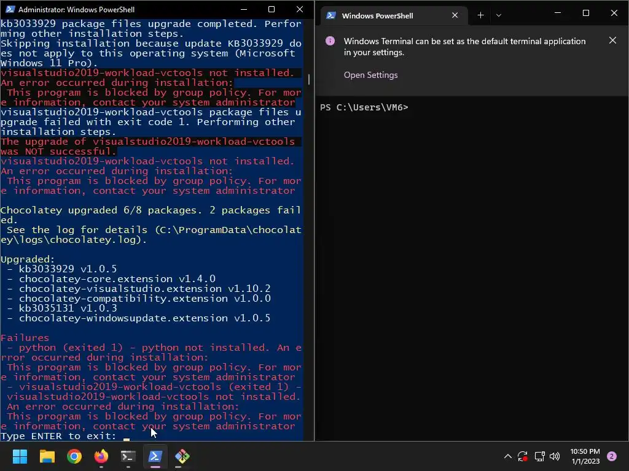Screen dimensions: 629x471
Task: Open the clock and calendar flyout
Action: pos(585,456)
